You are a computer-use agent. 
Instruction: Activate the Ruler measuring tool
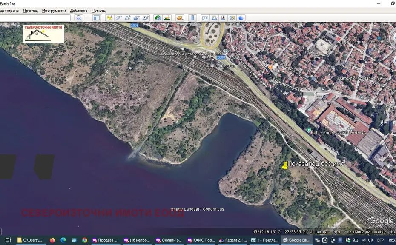pos(192,18)
